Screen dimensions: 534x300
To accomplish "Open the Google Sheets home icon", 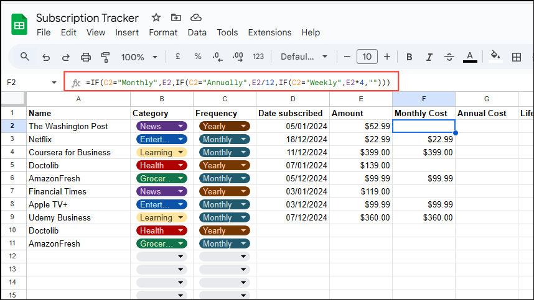I will point(19,24).
